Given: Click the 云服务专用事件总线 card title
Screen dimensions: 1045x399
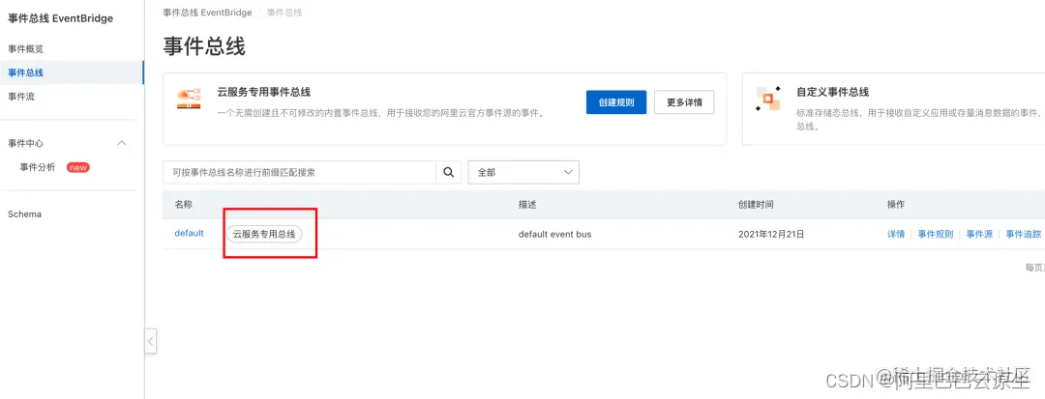Looking at the screenshot, I should (x=264, y=92).
